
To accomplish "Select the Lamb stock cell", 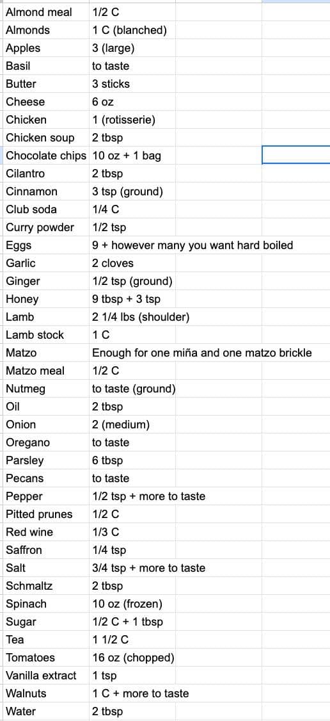I will click(45, 335).
